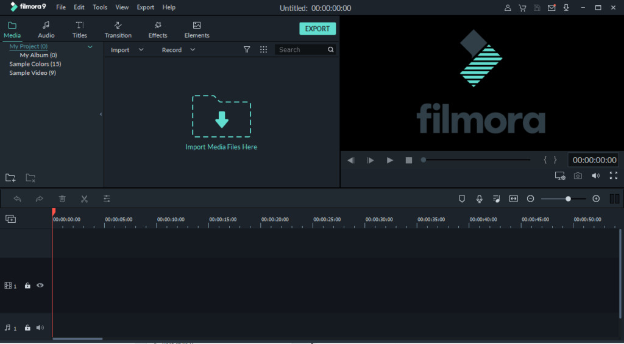The image size is (624, 344).
Task: Add a marker with the marker icon
Action: point(462,198)
